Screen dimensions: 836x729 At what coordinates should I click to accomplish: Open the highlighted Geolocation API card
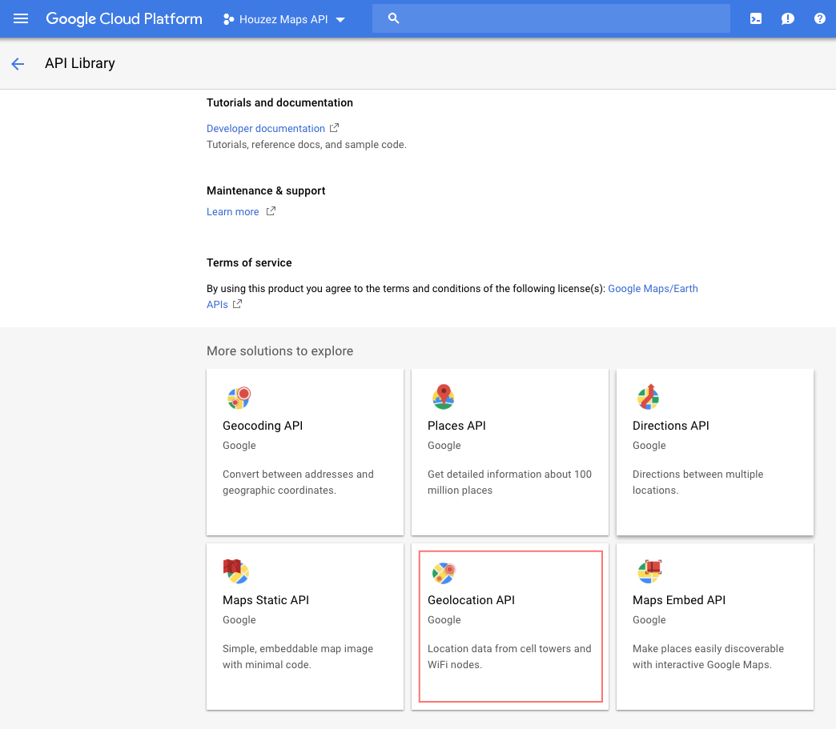point(510,626)
